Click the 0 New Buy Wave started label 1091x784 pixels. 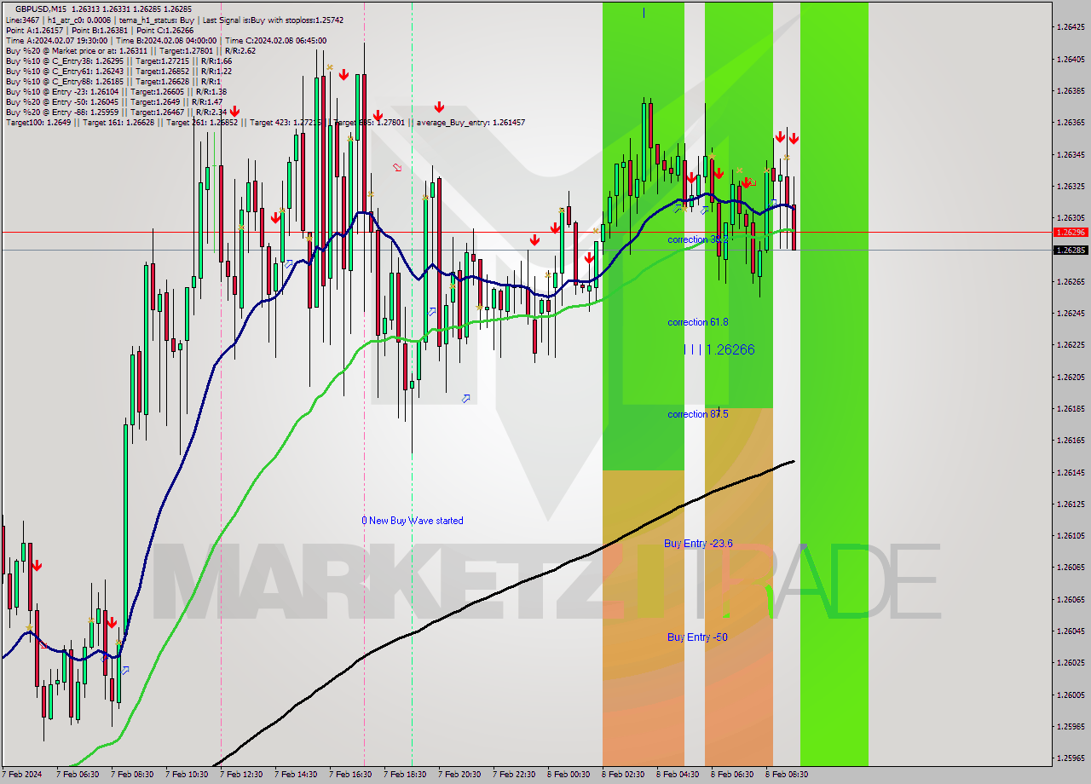tap(413, 521)
